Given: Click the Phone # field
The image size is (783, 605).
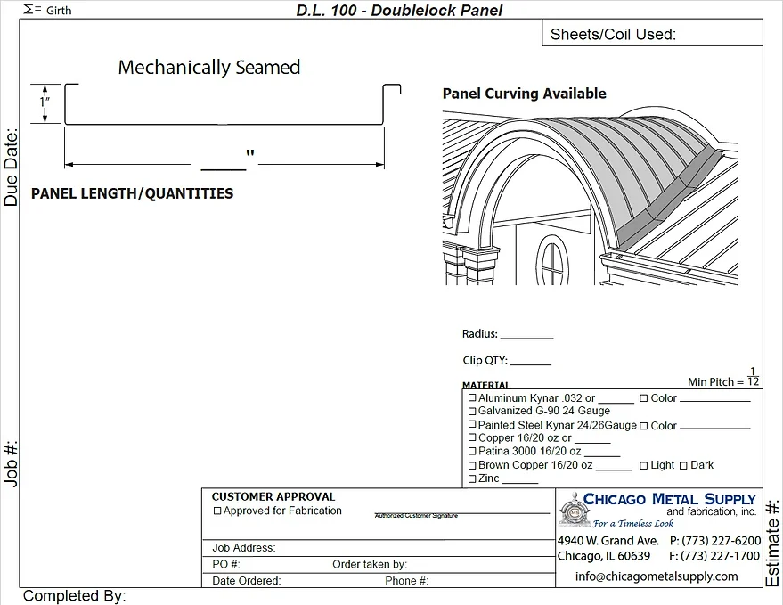Looking at the screenshot, I should 469,581.
